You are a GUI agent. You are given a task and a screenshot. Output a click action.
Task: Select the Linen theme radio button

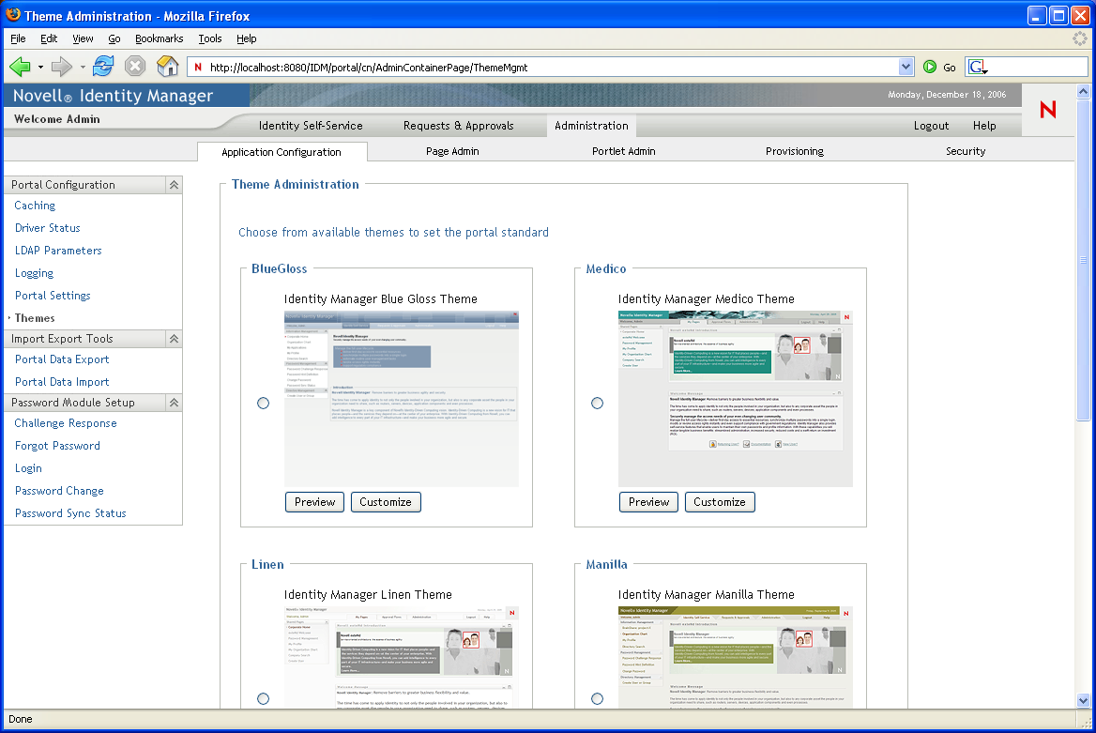(263, 698)
